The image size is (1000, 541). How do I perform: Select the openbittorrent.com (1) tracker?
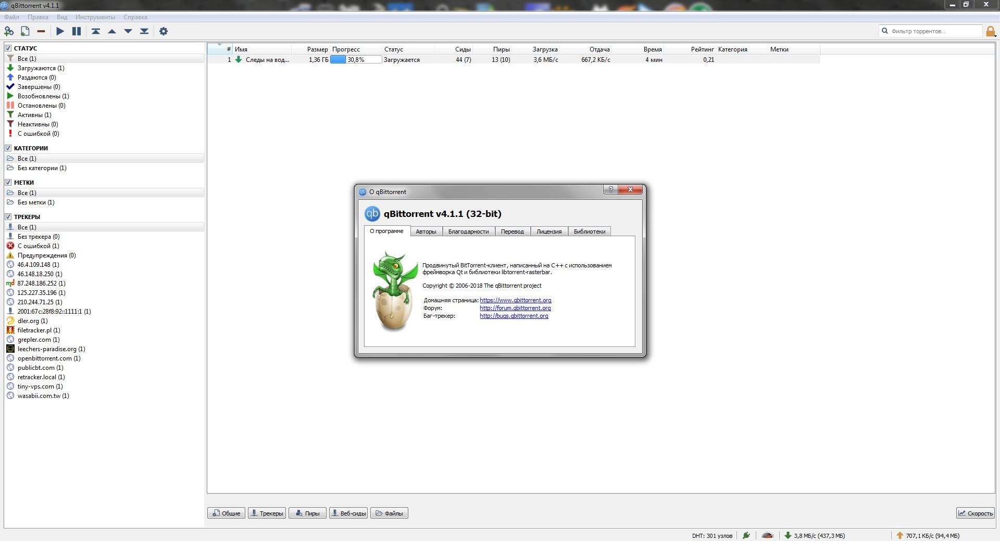[104, 358]
